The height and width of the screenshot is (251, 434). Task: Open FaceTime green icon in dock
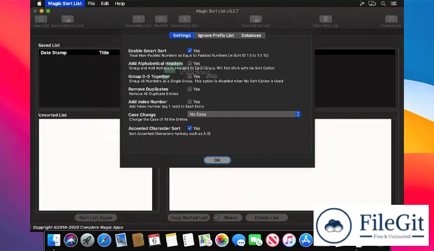tap(255, 240)
